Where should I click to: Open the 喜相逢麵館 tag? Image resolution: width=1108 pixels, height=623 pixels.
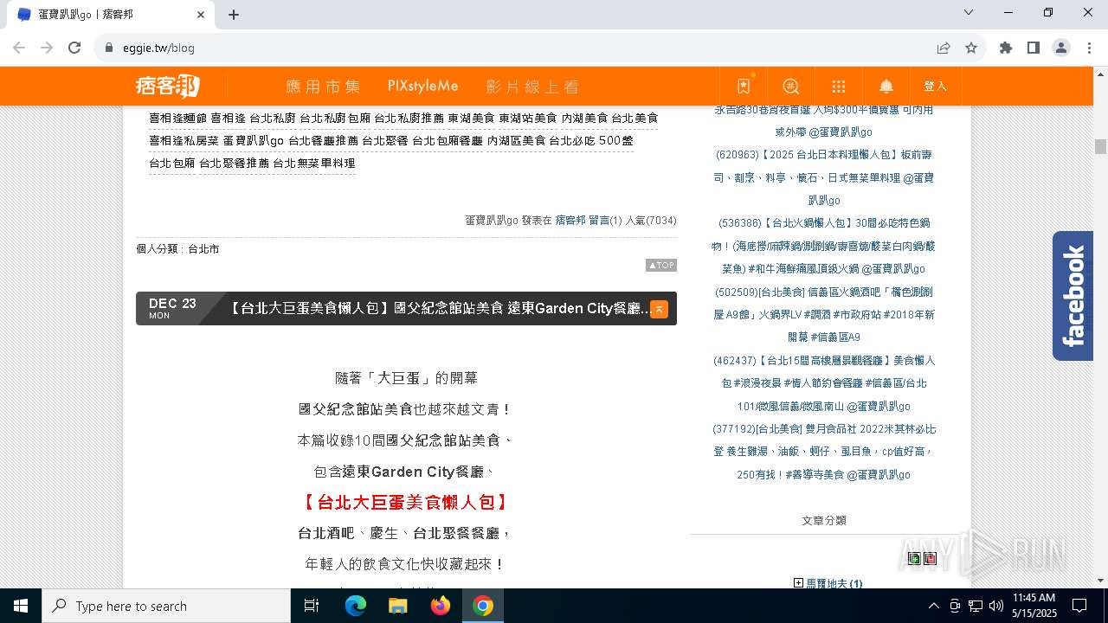point(178,118)
